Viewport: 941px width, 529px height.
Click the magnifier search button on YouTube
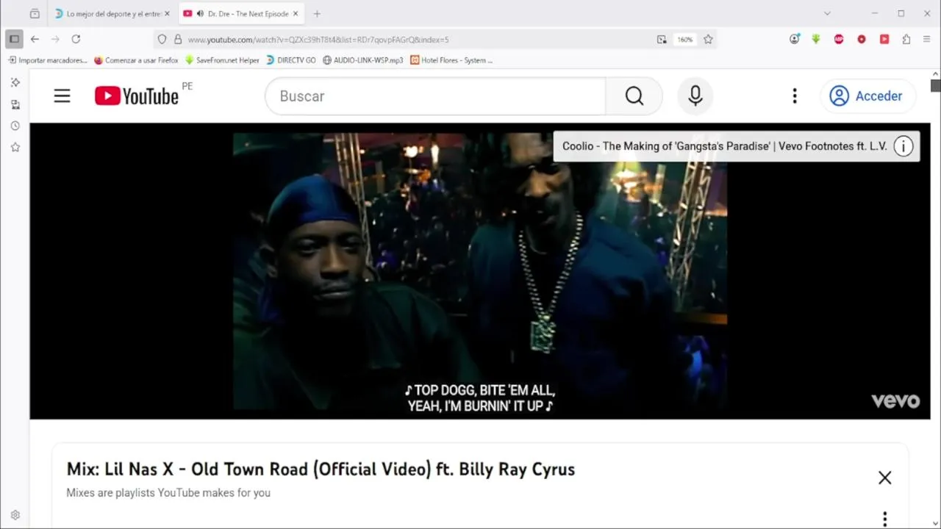pyautogui.click(x=634, y=96)
